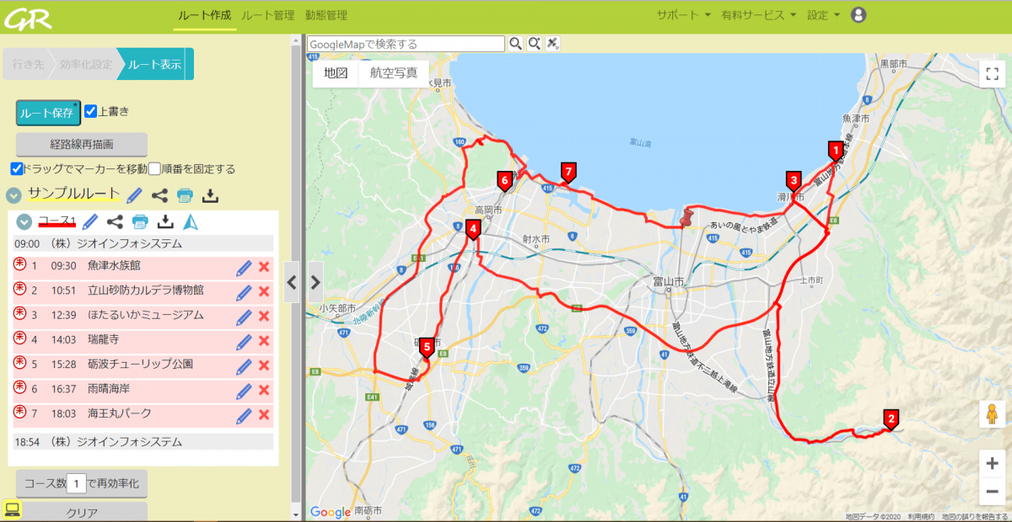Screen dimensions: 1012x522
Task: Collapse the サンプルルート section
Action: pyautogui.click(x=13, y=195)
